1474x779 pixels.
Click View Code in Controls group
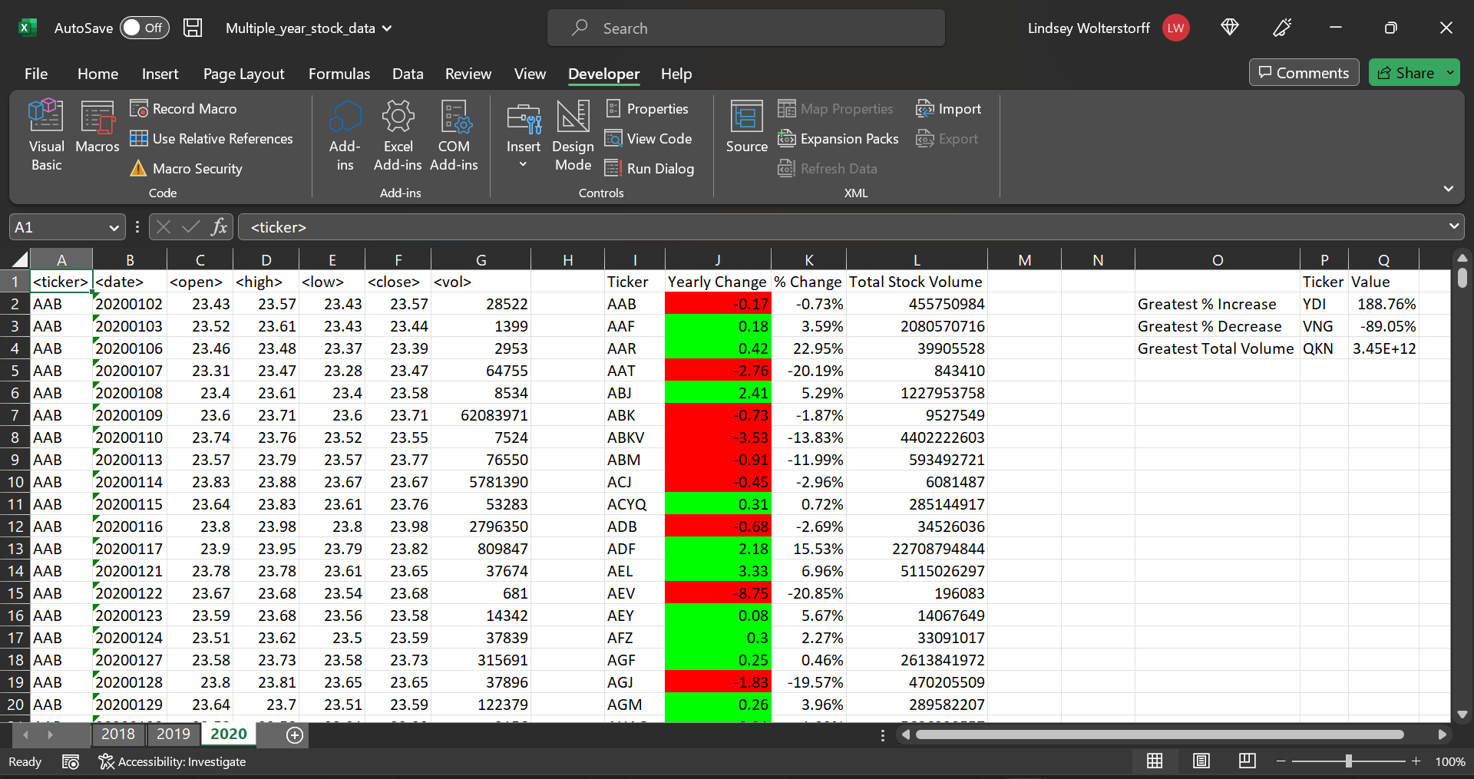pos(649,139)
